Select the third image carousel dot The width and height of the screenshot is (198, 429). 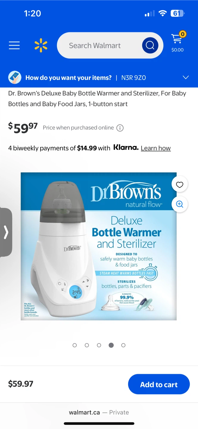coord(99,345)
